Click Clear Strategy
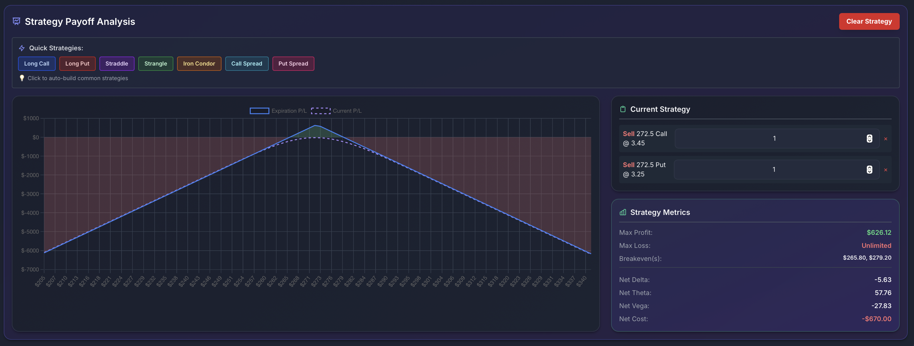 869,21
